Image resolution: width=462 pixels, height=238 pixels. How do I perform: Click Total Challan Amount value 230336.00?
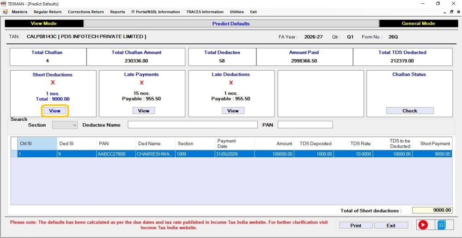click(136, 61)
